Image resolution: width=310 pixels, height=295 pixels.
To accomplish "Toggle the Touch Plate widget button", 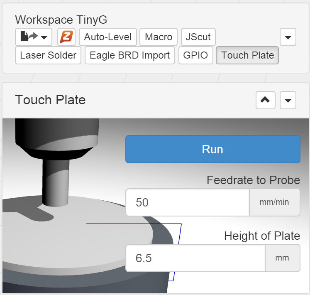I will click(x=247, y=56).
